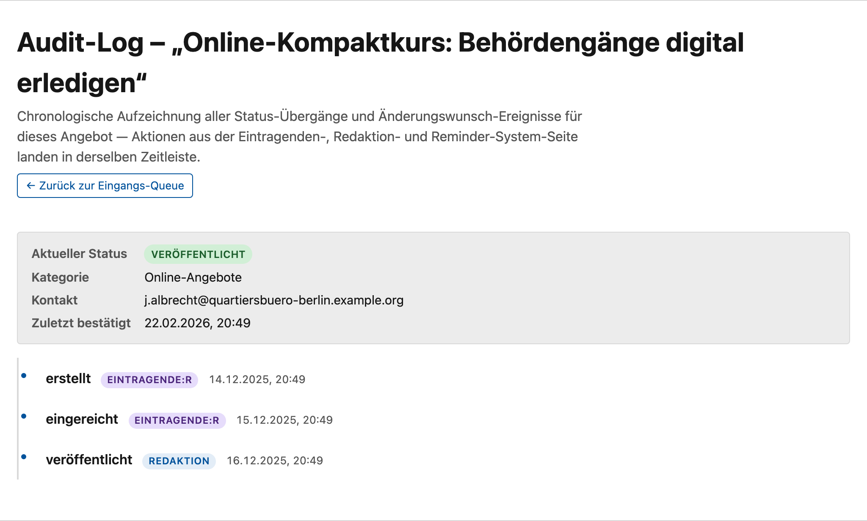Click EINTRAGENDE:R badge next to eingereicht
Screen dimensions: 867x521
click(x=177, y=420)
